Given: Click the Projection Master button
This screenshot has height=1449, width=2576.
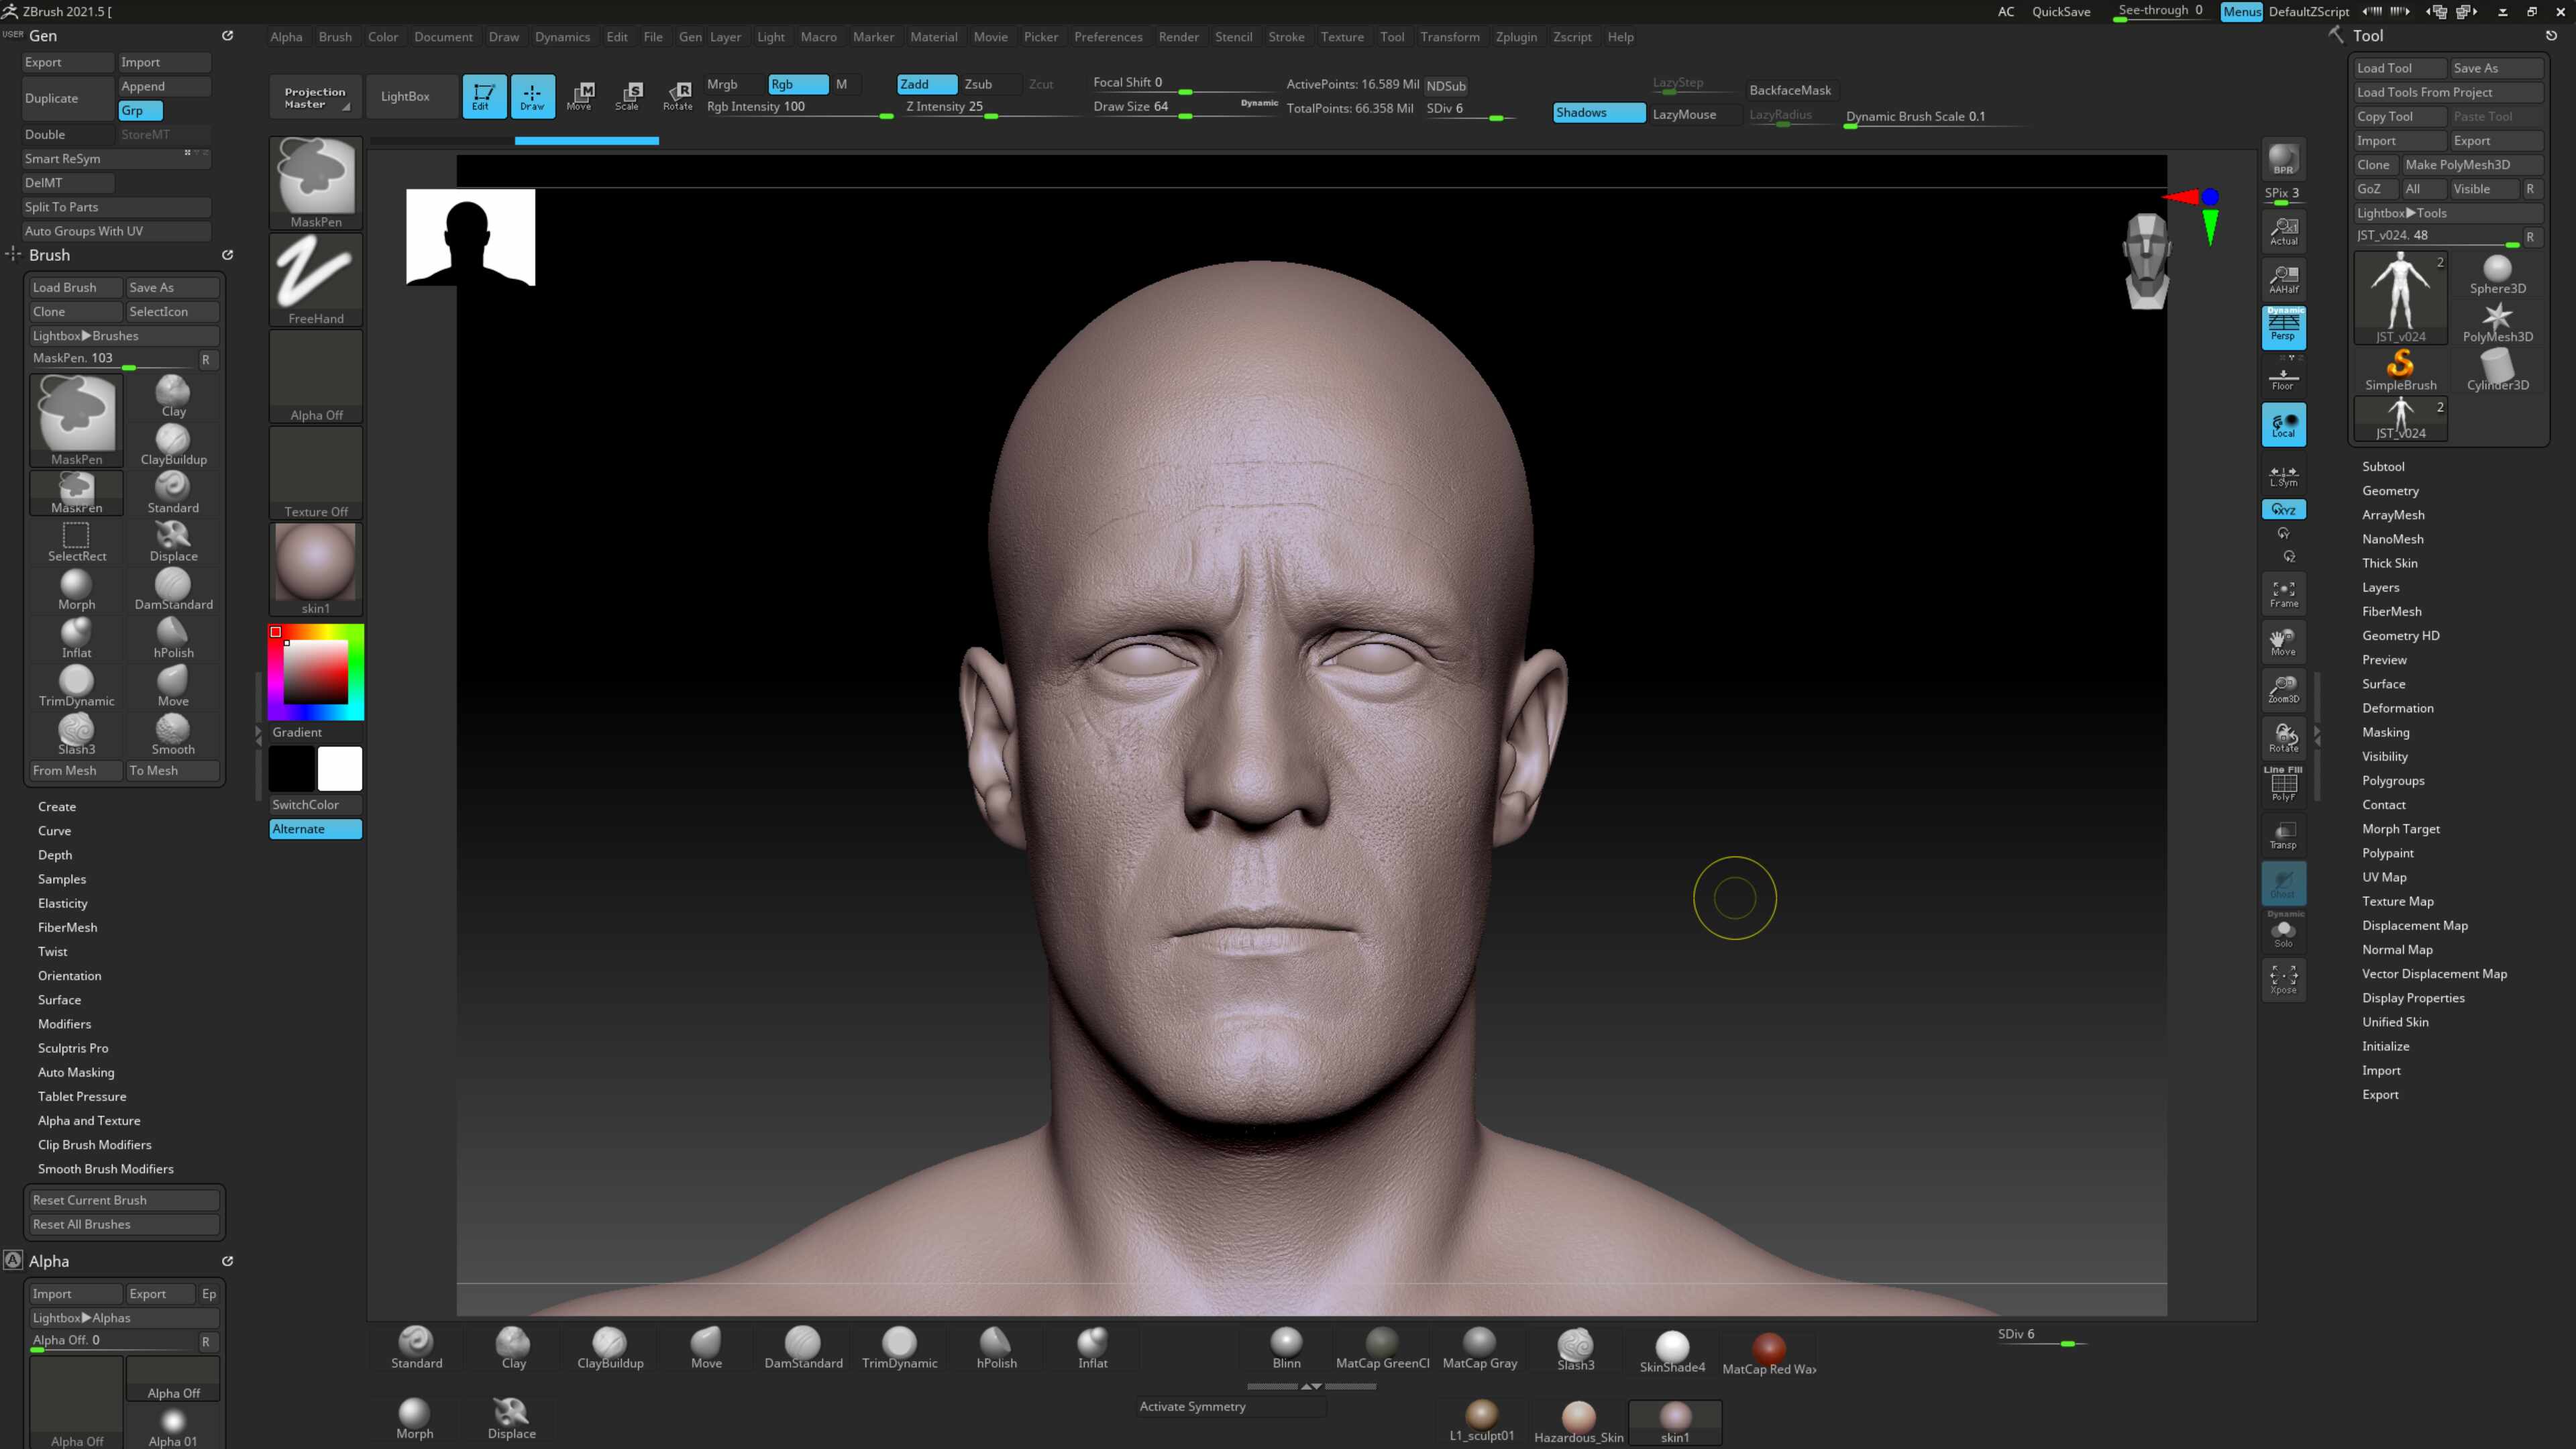Looking at the screenshot, I should click(315, 97).
